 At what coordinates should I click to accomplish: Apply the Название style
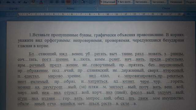[x=176, y=2]
